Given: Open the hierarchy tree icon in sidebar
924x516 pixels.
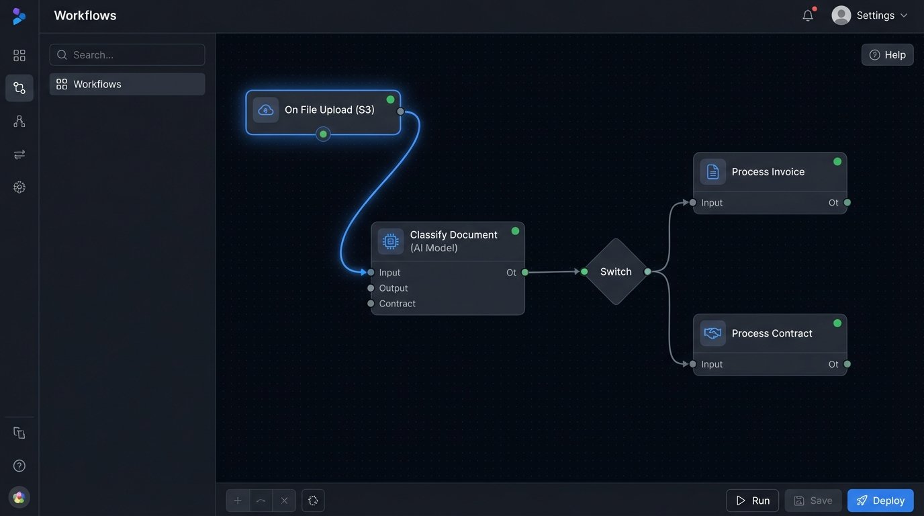Looking at the screenshot, I should (19, 121).
